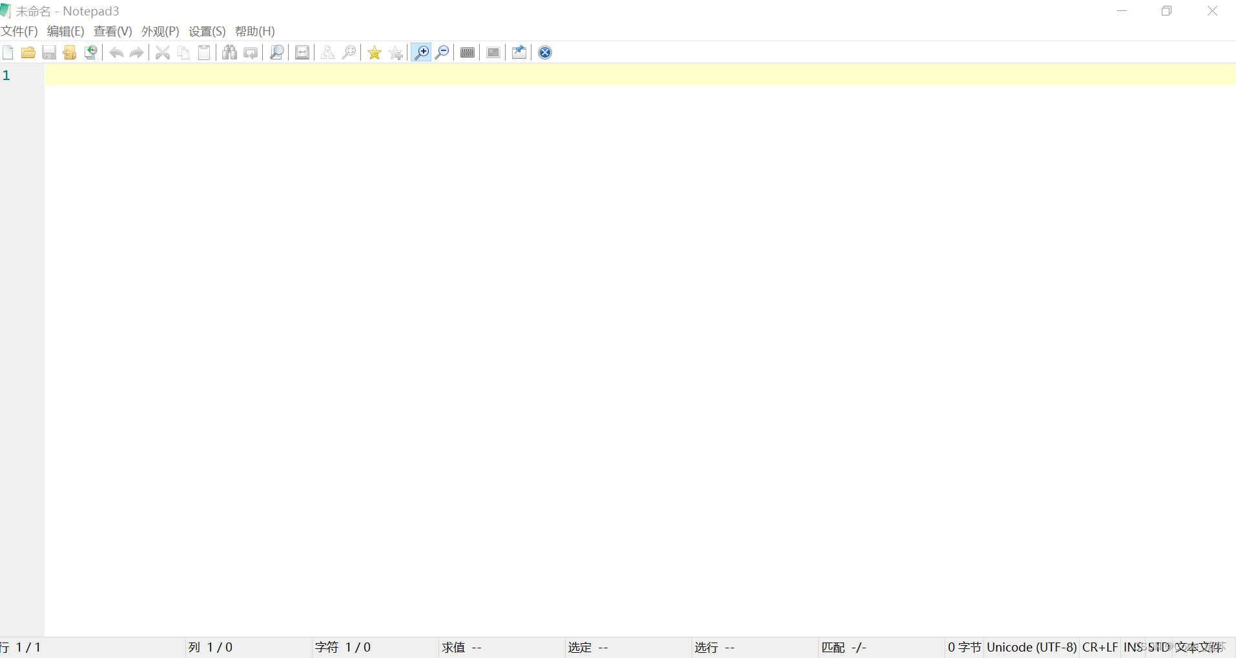Click 文本文件 scheme in status bar
This screenshot has width=1236, height=658.
1199,647
